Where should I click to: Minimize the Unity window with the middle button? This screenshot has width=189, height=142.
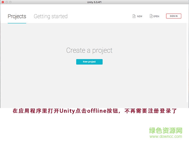6,2
